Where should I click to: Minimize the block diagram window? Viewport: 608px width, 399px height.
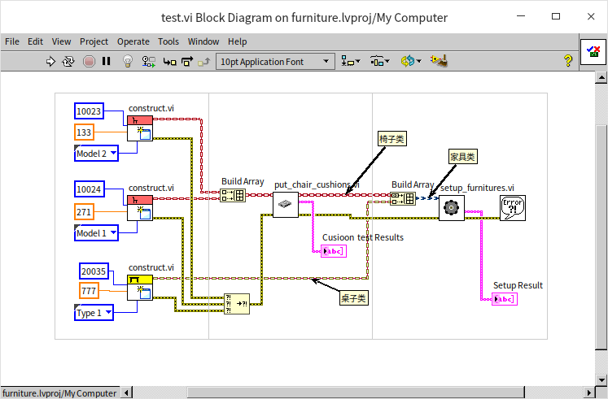click(x=521, y=16)
